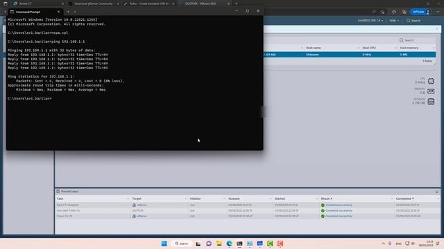
Task: Click the Power On VM task row
Action: pos(248,216)
